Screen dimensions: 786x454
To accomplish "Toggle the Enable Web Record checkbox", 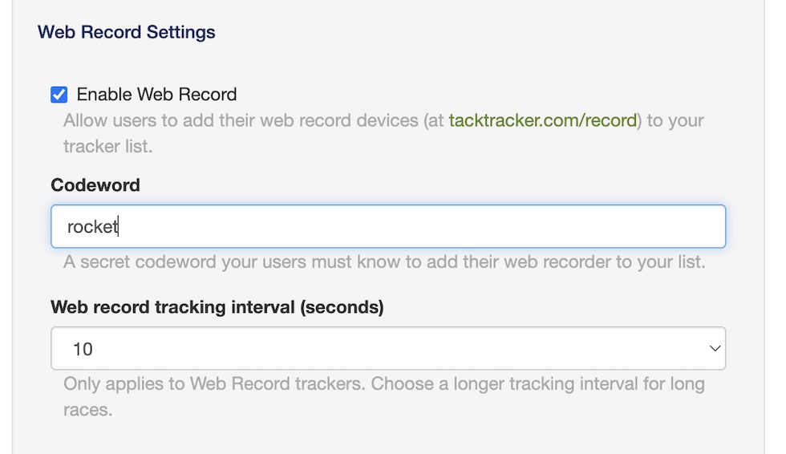I will [x=59, y=95].
